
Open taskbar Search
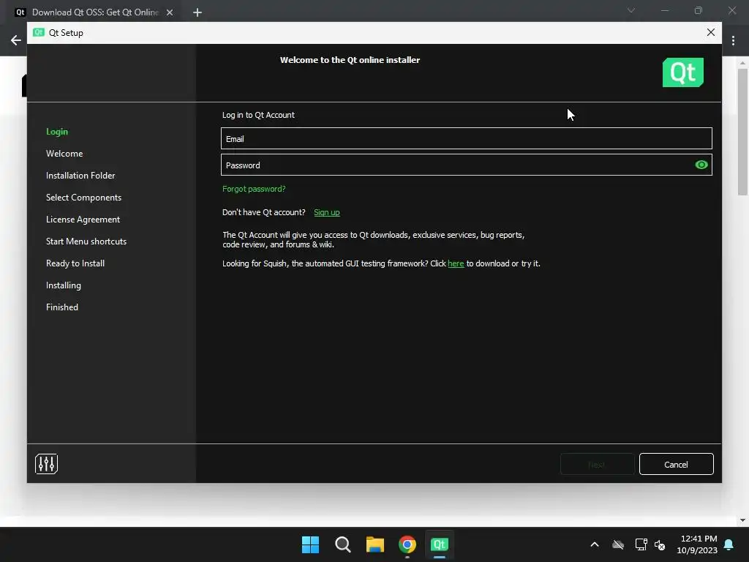pyautogui.click(x=343, y=544)
